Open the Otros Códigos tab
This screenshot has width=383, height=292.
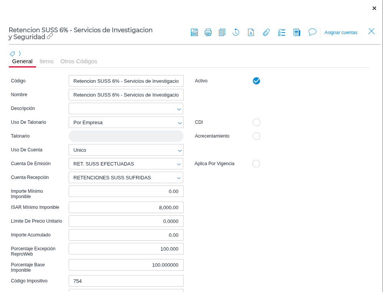pyautogui.click(x=79, y=61)
